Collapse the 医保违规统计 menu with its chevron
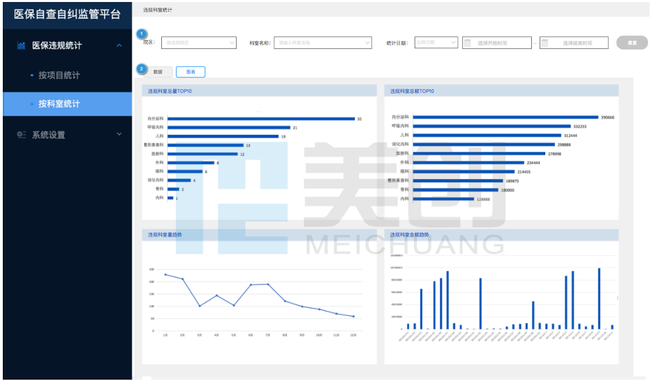 [x=119, y=46]
